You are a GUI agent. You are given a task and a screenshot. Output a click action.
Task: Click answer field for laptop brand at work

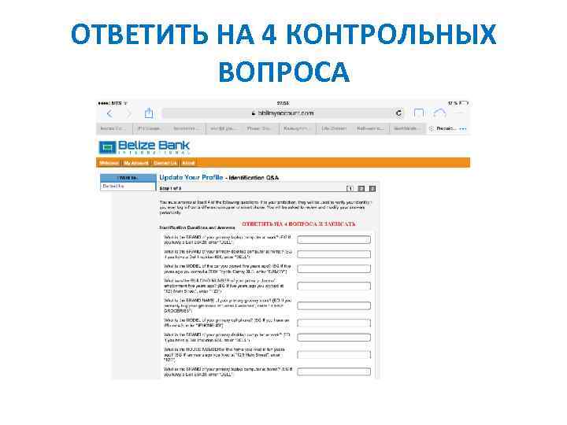334,239
